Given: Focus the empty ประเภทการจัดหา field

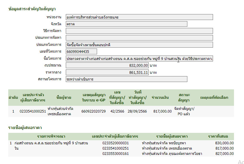Looking at the screenshot, I should [139, 38].
